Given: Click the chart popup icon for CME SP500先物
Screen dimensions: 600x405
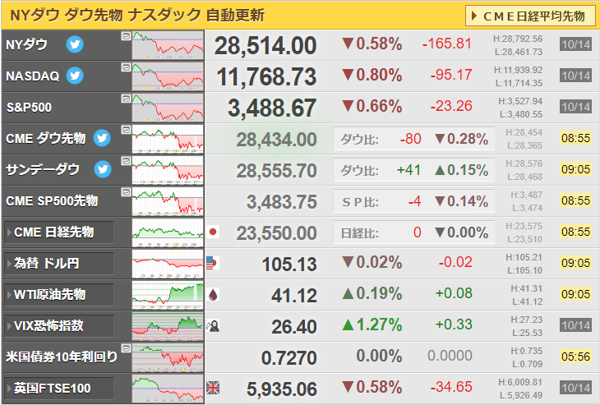Looking at the screenshot, I should 126,192.
